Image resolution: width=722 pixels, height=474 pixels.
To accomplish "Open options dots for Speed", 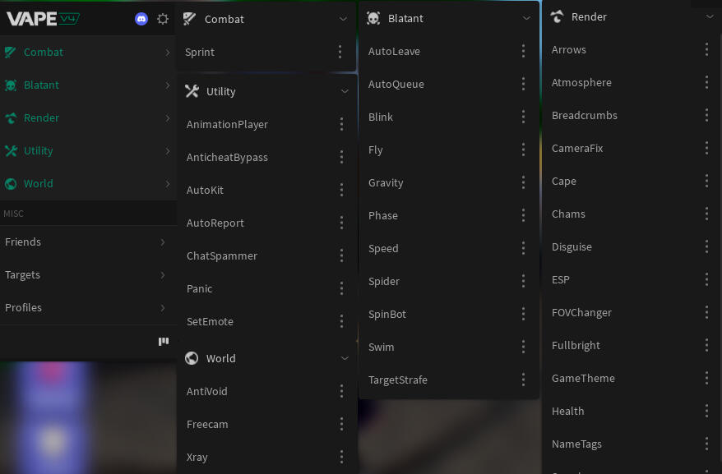I will pyautogui.click(x=523, y=248).
